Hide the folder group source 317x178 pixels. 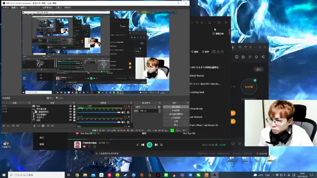click(x=70, y=112)
